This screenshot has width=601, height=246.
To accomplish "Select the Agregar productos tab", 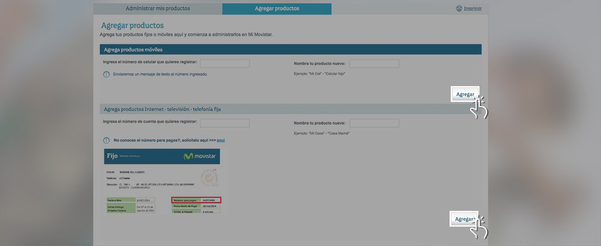I will (x=277, y=9).
